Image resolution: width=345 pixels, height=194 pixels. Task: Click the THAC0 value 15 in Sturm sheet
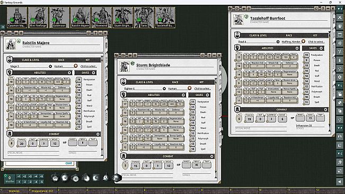coord(136,166)
